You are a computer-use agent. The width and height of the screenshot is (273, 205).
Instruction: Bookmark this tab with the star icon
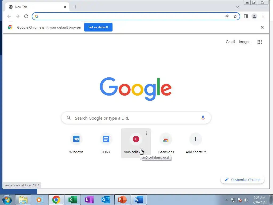[235, 16]
